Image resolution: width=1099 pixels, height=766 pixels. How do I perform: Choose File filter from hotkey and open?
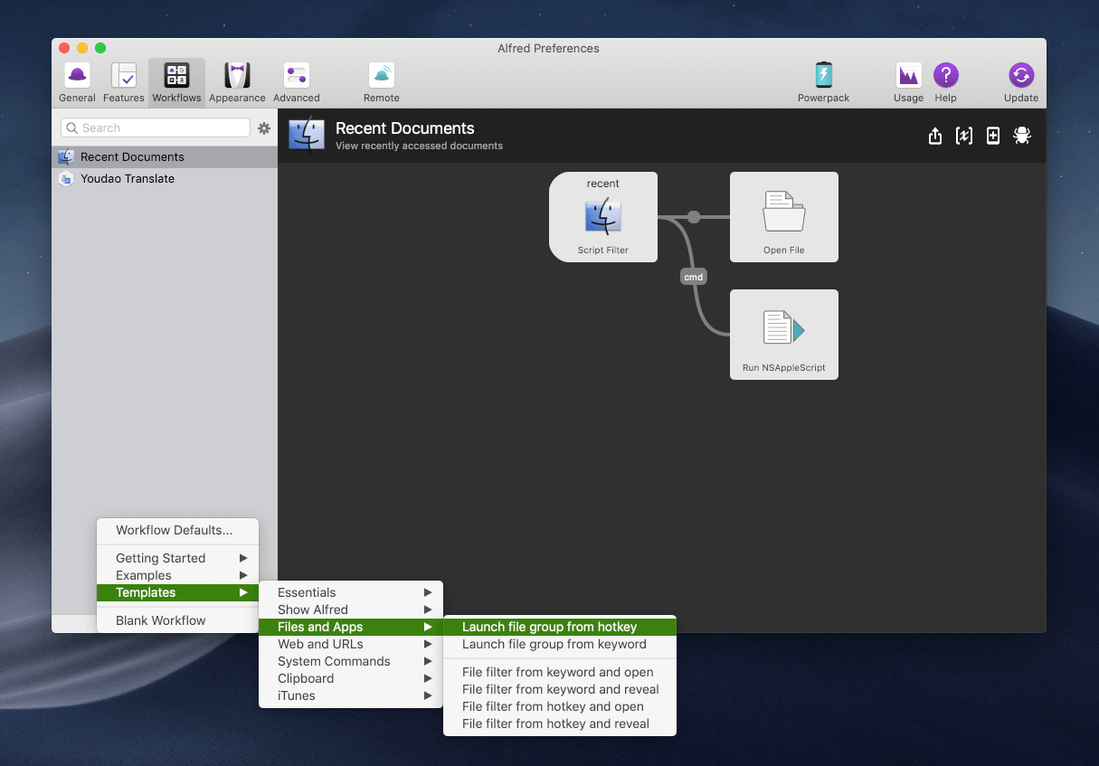tap(560, 706)
